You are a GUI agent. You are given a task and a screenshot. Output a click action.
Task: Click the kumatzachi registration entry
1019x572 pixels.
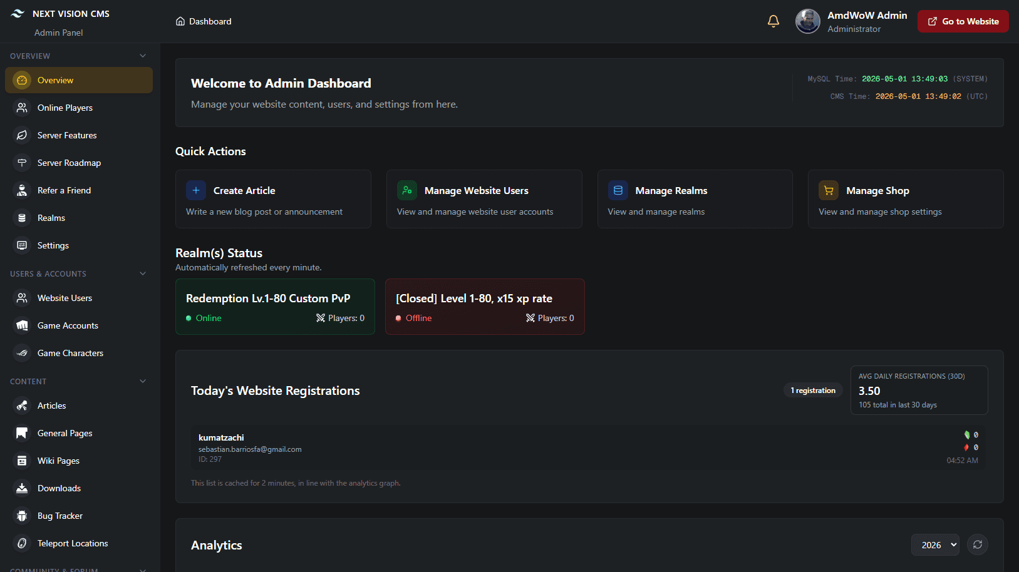[588, 447]
